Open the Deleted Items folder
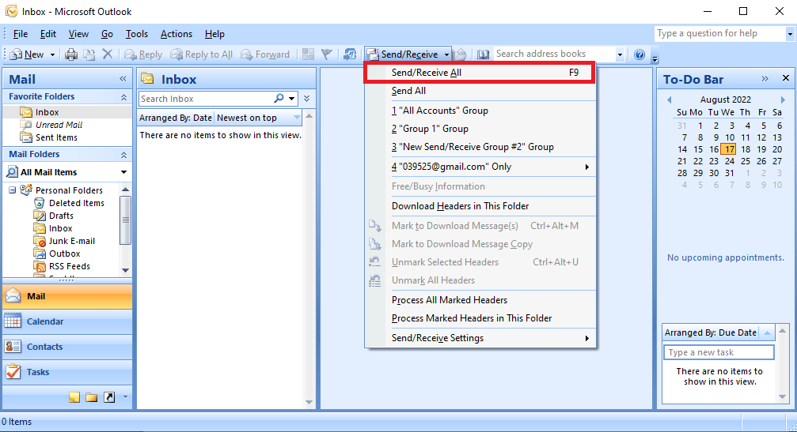The height and width of the screenshot is (432, 797). [76, 203]
